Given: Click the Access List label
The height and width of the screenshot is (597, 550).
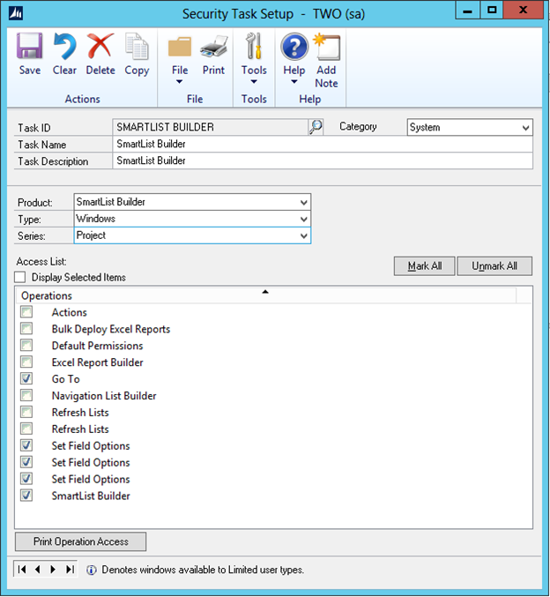Looking at the screenshot, I should (x=41, y=262).
